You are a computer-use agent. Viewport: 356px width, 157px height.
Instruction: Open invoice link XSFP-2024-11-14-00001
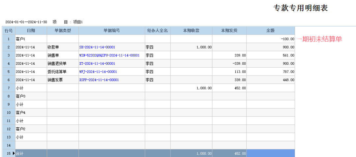[x=99, y=80]
